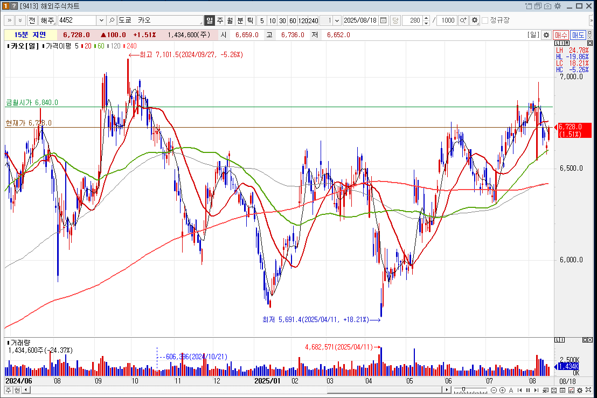This screenshot has width=597, height=398.
Task: Select the 주 weekly chart tab
Action: [219, 20]
